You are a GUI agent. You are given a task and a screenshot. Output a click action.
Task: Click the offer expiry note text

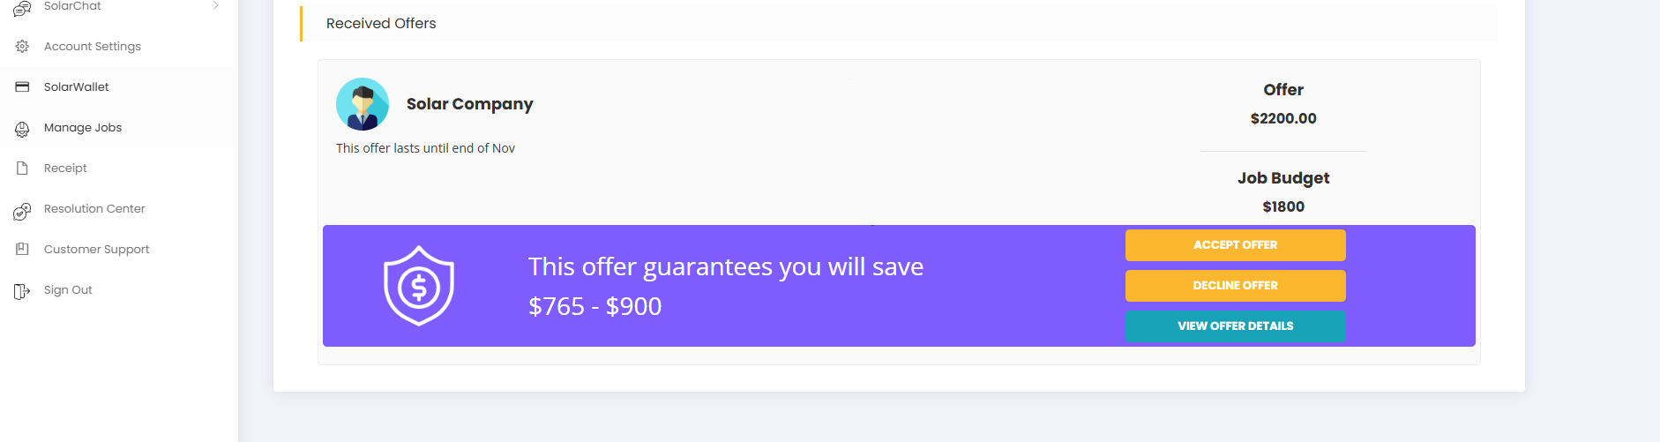pos(425,148)
